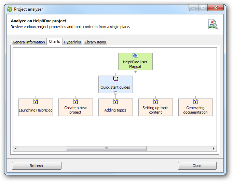Image resolution: width=233 pixels, height=182 pixels.
Task: Maximize the Project analyzer window
Action: tap(203, 8)
